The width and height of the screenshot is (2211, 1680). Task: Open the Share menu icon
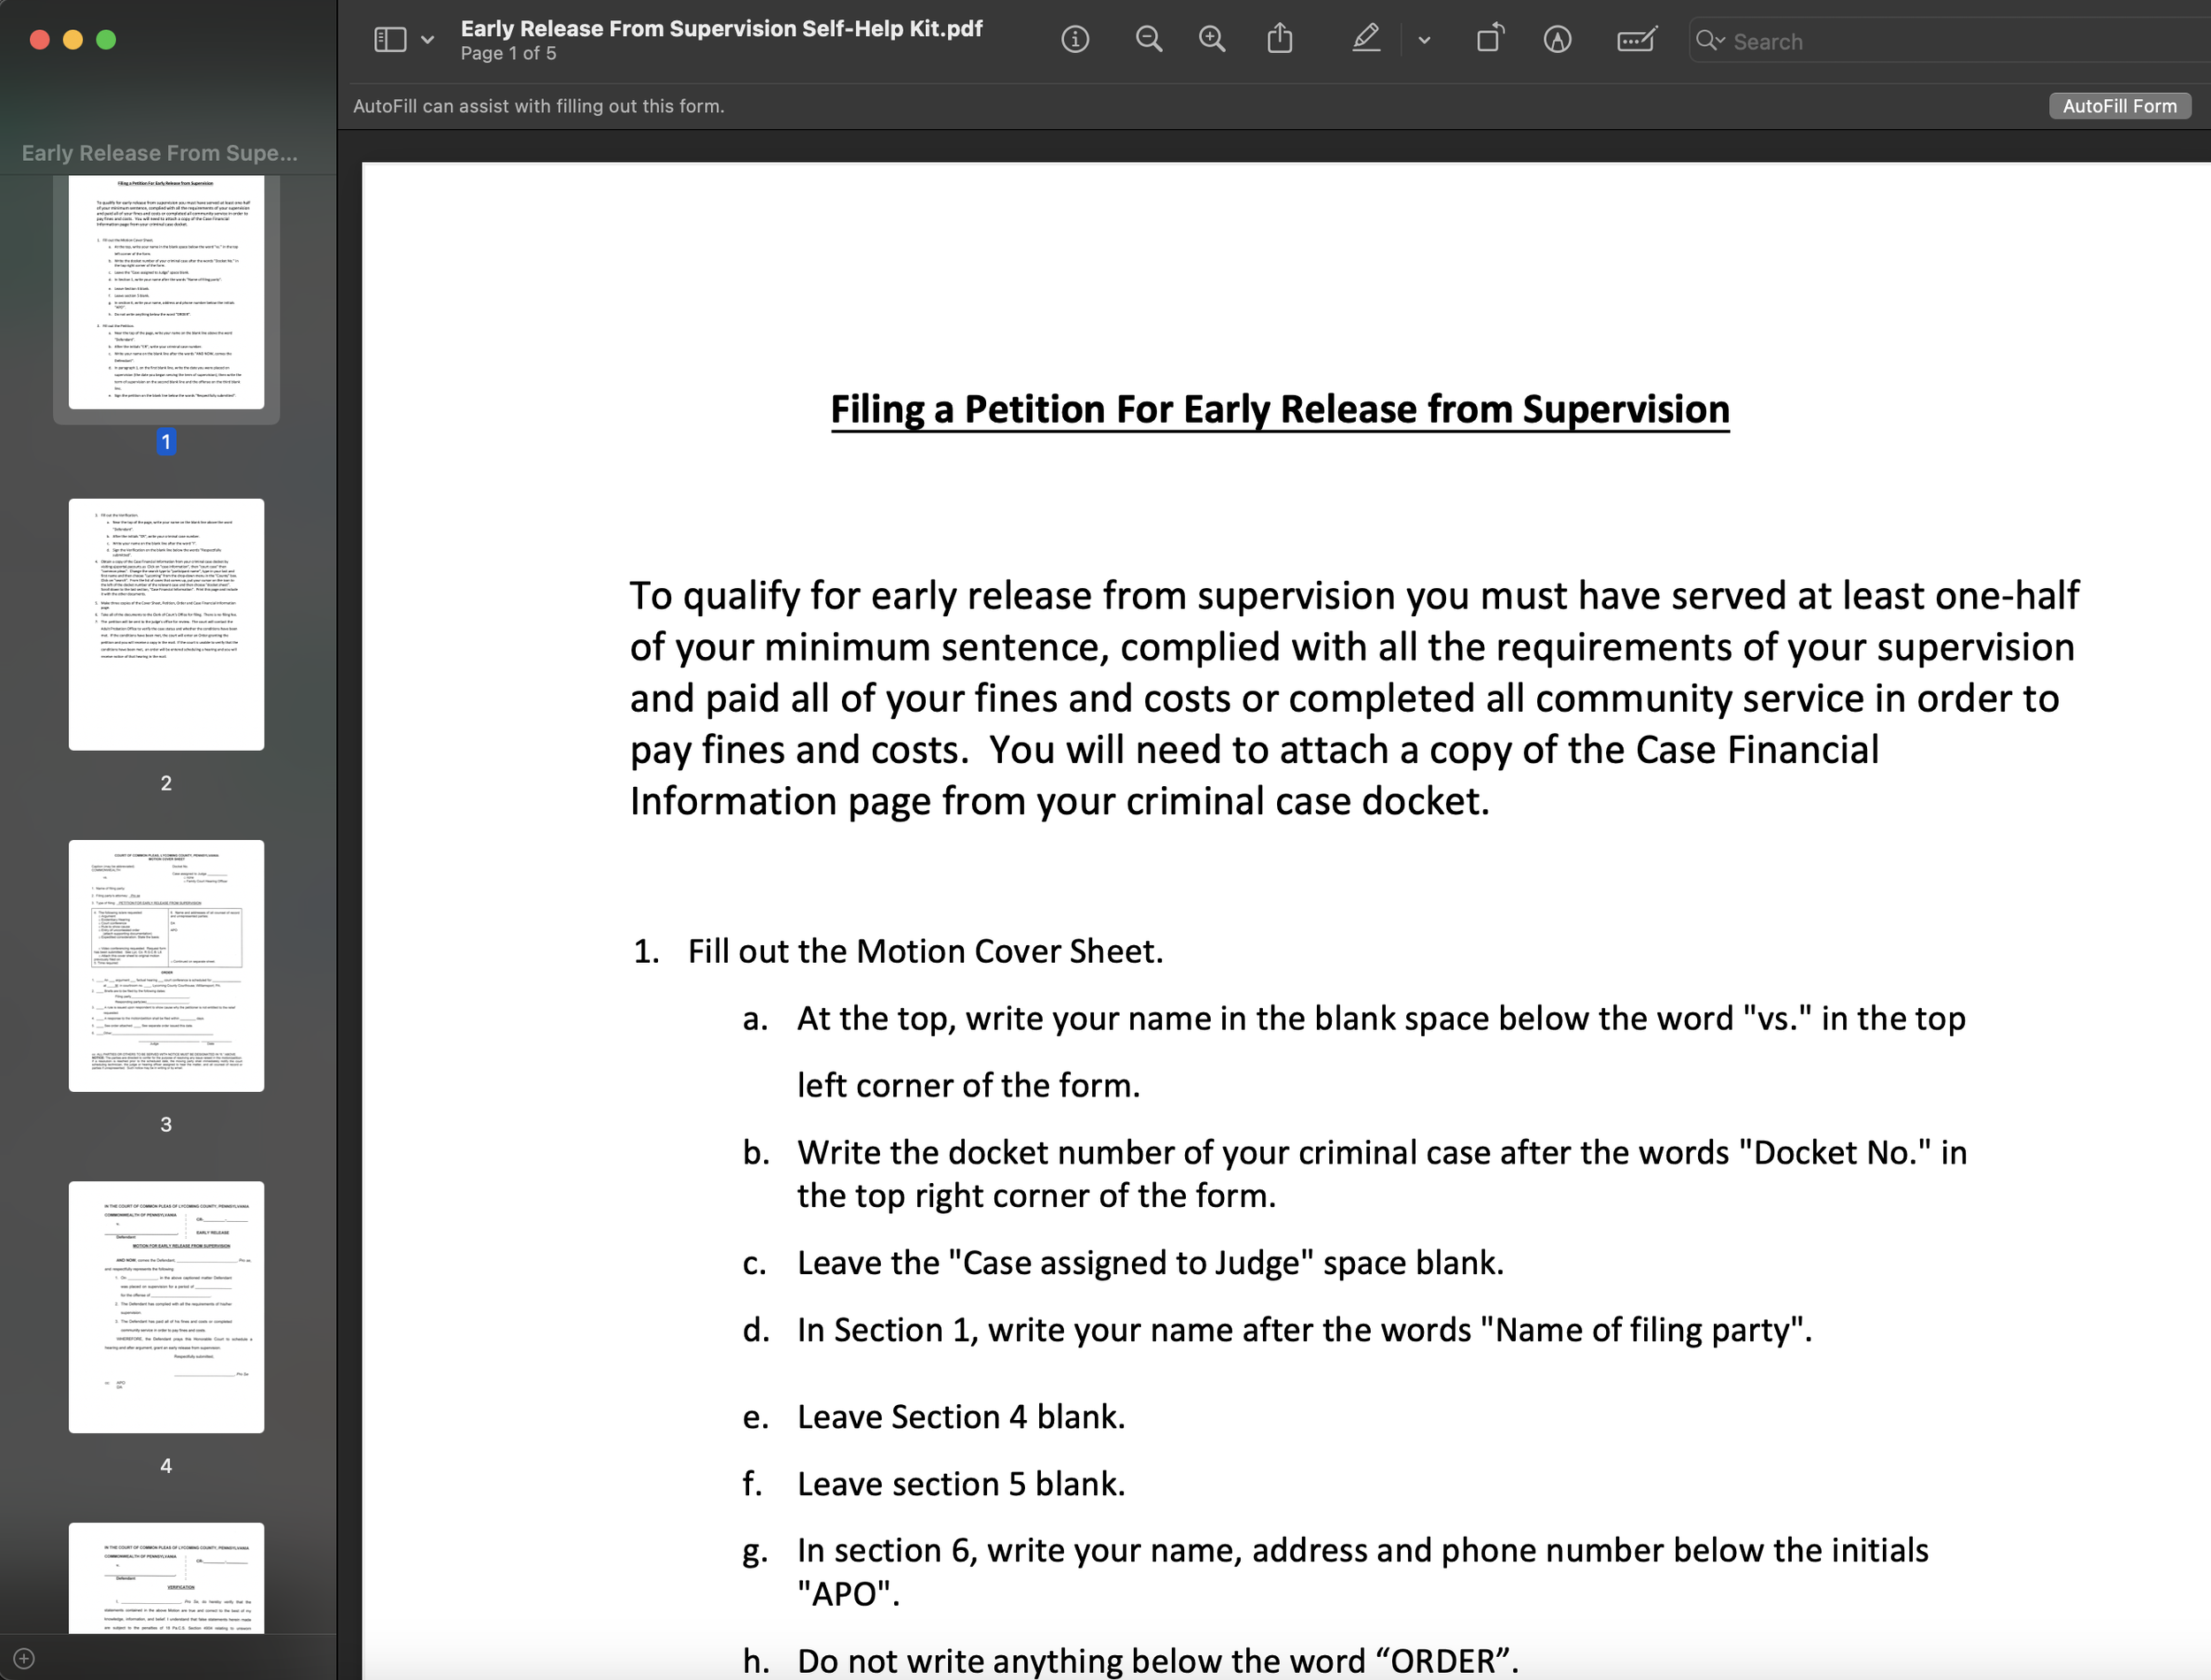(x=1280, y=40)
